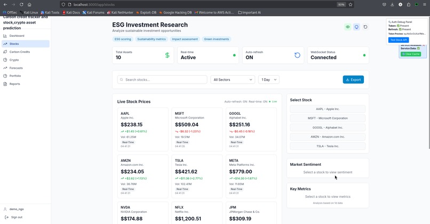
Task: Open the Exploit-DB bookmark
Action: tap(146, 13)
